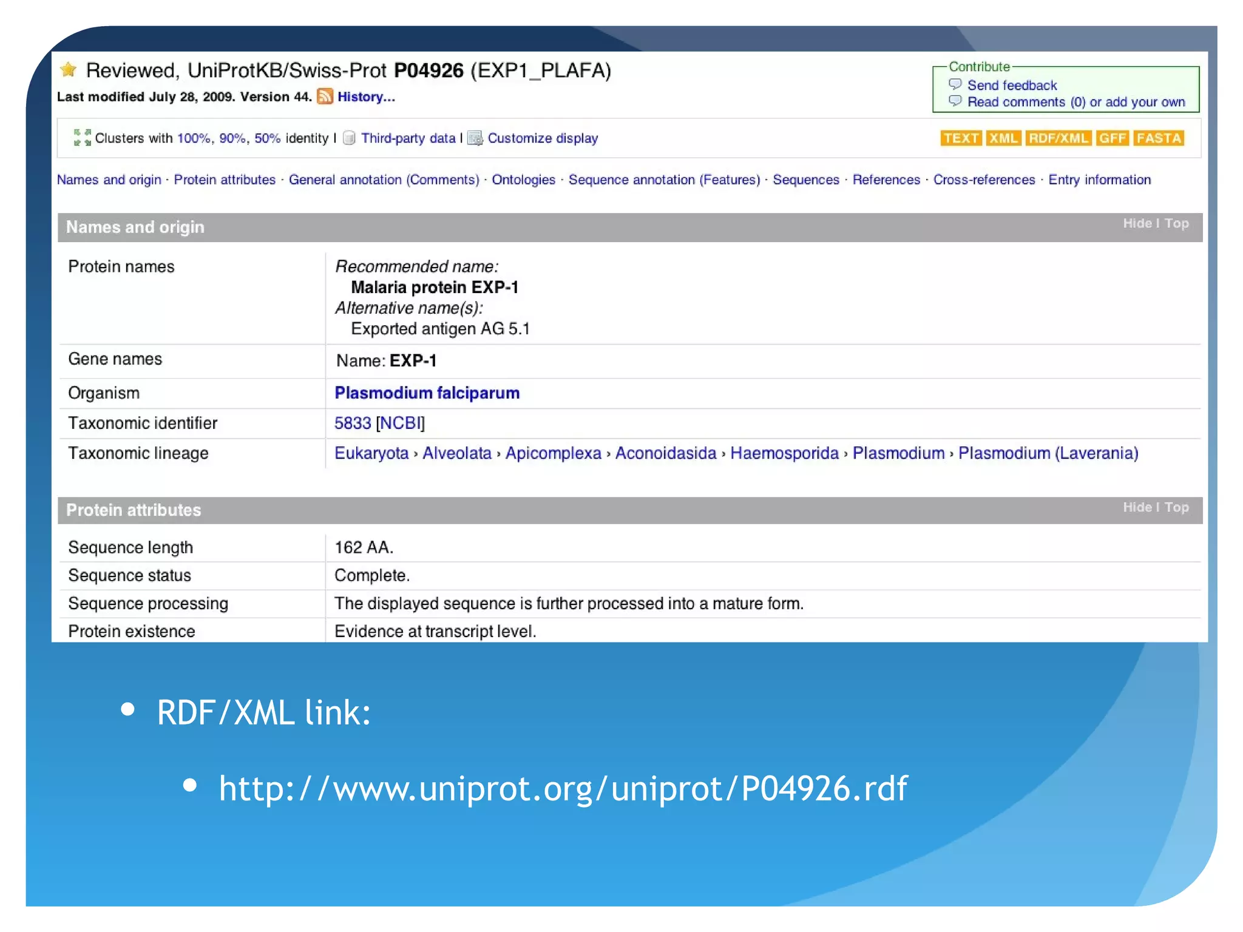This screenshot has height=932, width=1243.
Task: Open Third-party data link
Action: point(408,138)
